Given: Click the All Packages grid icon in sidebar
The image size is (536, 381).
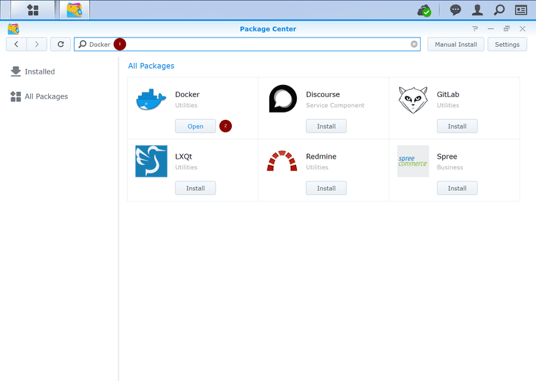Looking at the screenshot, I should [x=15, y=96].
